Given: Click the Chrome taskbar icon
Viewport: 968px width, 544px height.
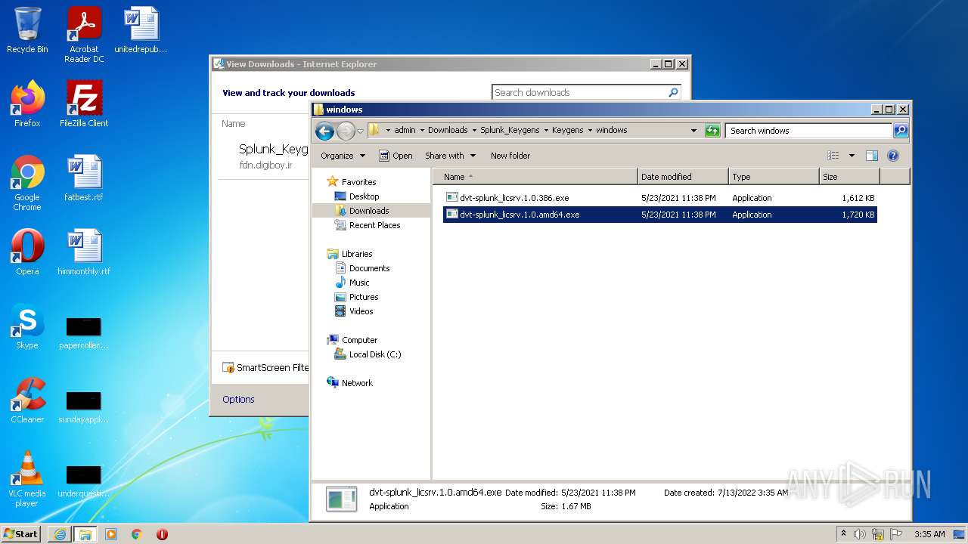Looking at the screenshot, I should tap(137, 534).
